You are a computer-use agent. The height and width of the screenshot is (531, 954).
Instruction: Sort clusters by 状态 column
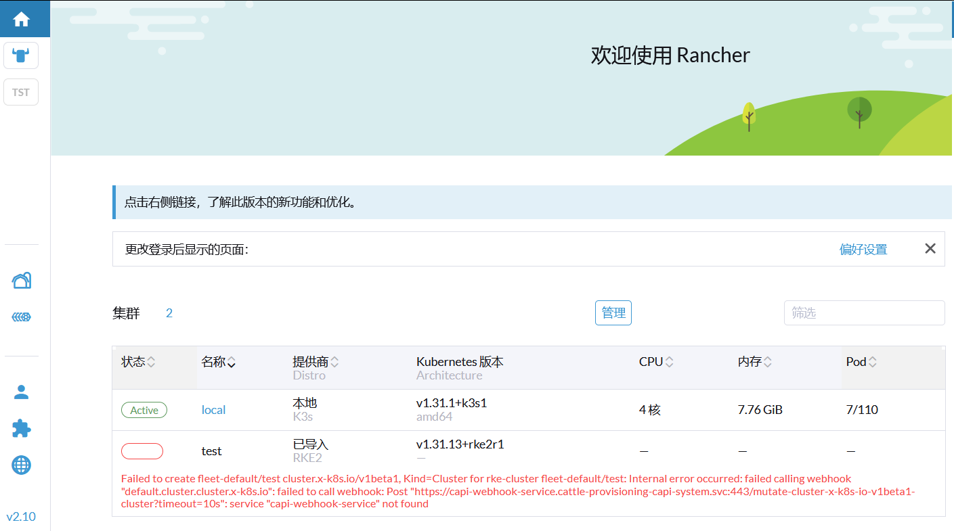(139, 362)
